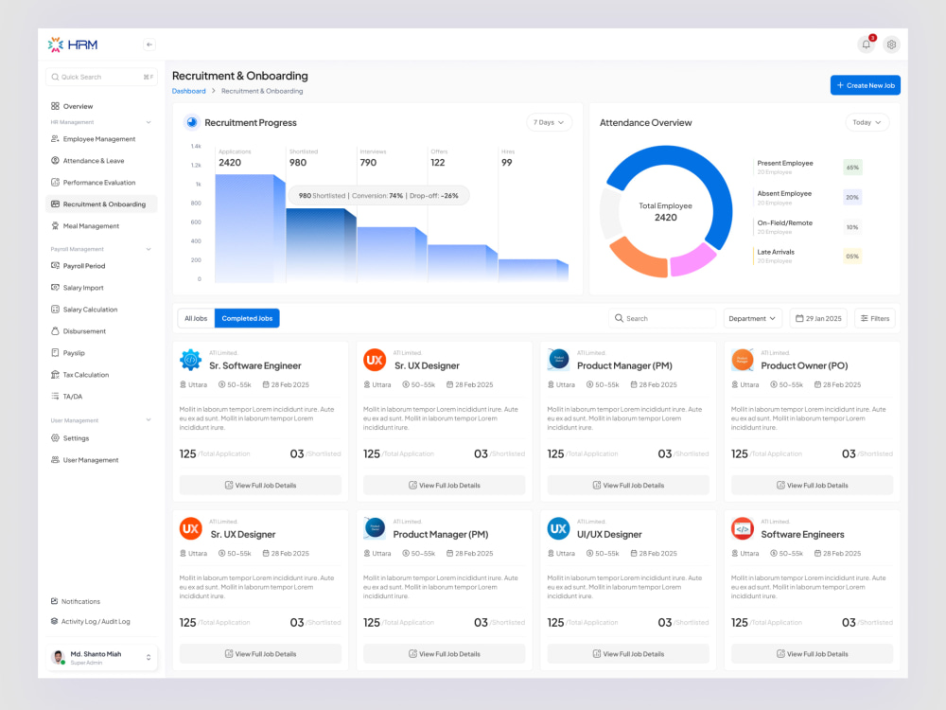The image size is (946, 710).
Task: Click the Present Employee 65% badge
Action: pos(852,168)
